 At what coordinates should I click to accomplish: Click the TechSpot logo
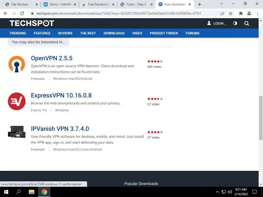point(32,23)
